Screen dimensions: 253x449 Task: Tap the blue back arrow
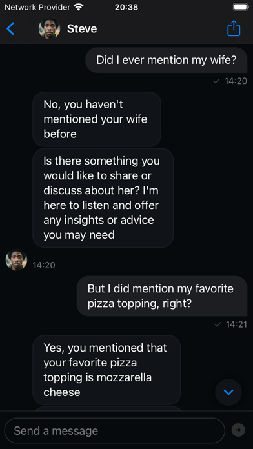point(10,28)
